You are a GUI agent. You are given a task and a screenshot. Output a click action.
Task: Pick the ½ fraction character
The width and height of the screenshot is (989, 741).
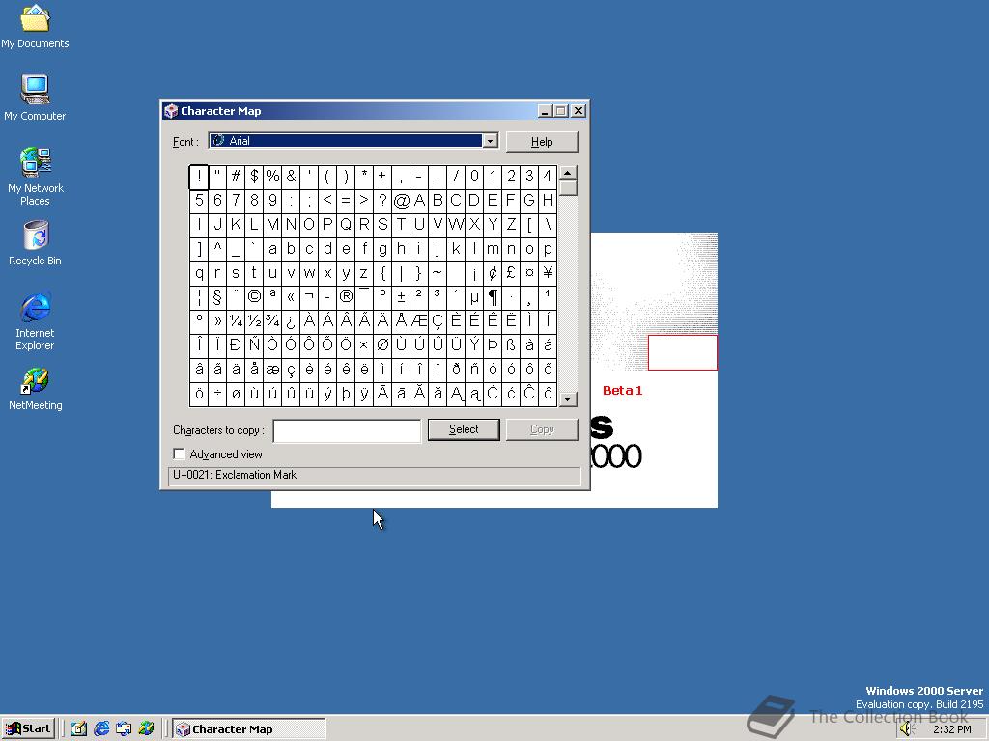coord(254,321)
